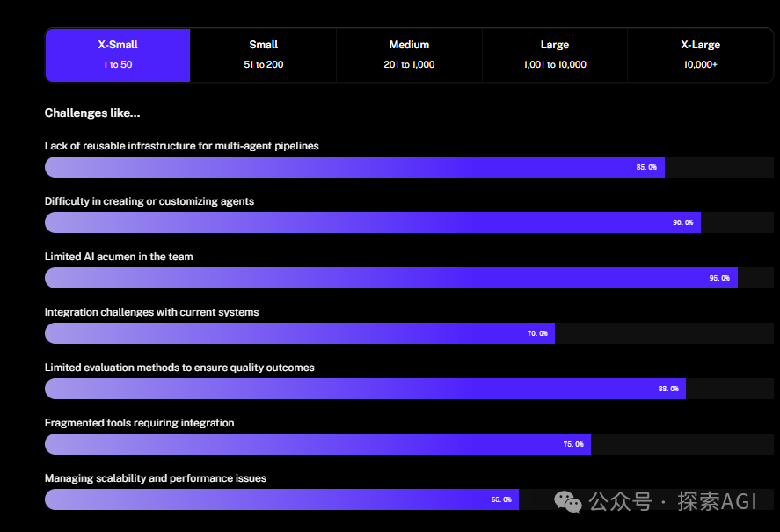Click 'Managing scalability and performance issues' label

(155, 478)
